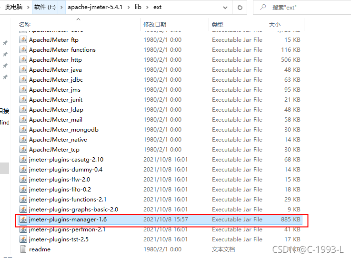
Task: Select the file name ApacheJMeter_mongodb
Action: 64,130
